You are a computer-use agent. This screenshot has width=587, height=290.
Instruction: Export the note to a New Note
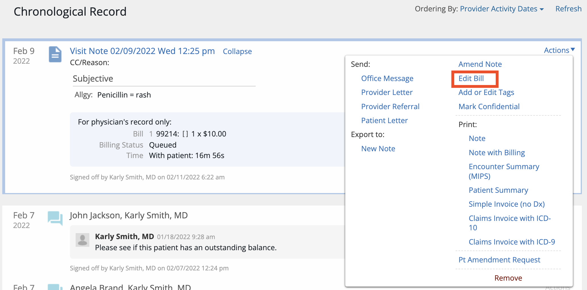coord(378,148)
